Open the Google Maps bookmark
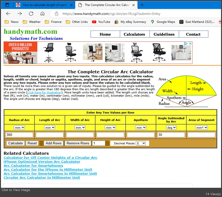Viewport: 222px width, 197px height. point(163,22)
